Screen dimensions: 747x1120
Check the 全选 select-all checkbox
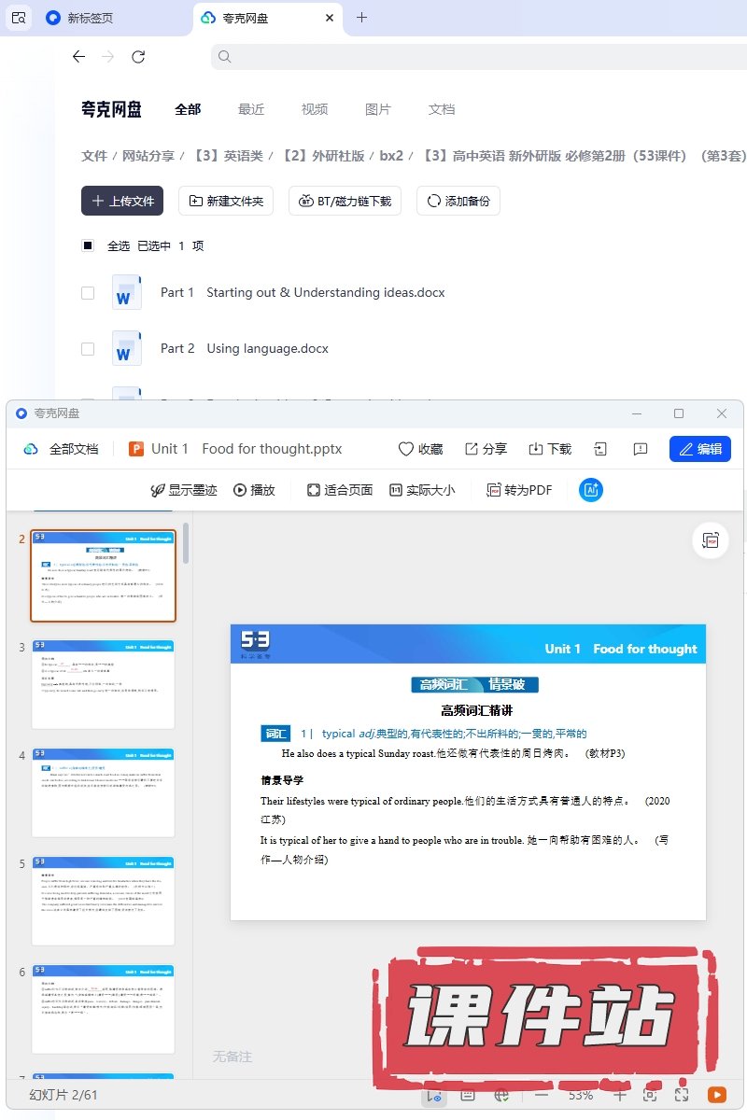[88, 245]
